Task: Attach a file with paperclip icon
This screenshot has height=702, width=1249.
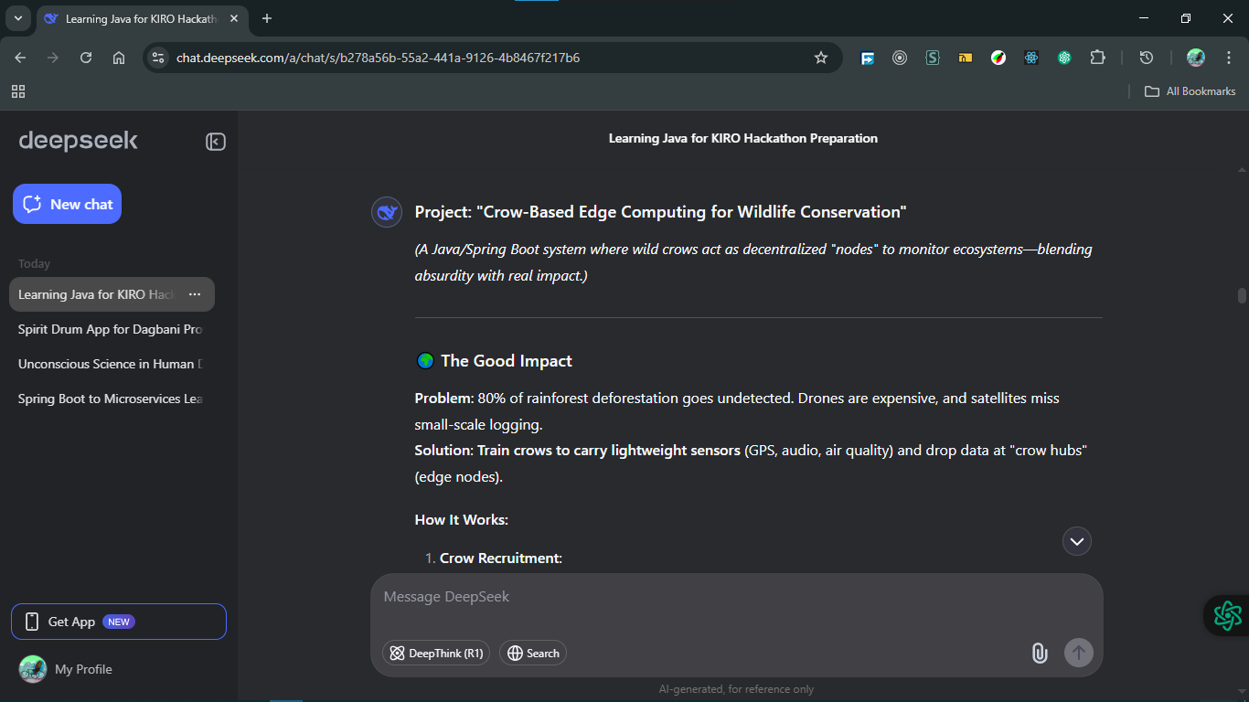Action: pyautogui.click(x=1040, y=653)
